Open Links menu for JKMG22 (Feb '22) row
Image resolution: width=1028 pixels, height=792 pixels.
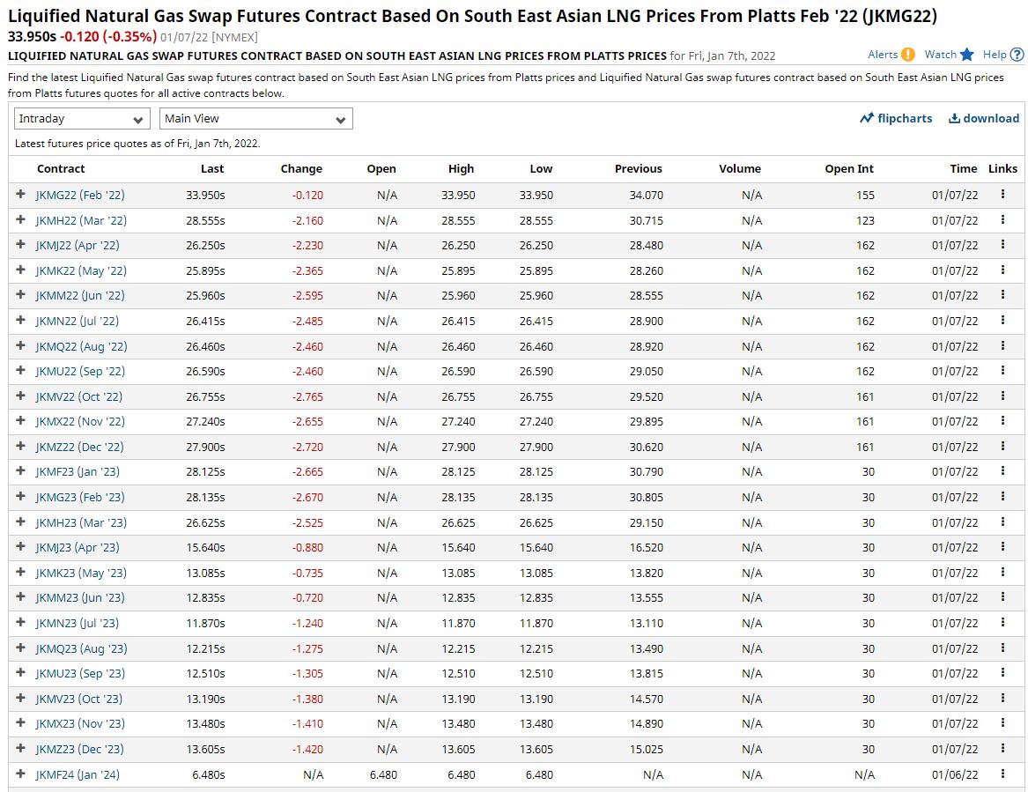(x=1002, y=194)
